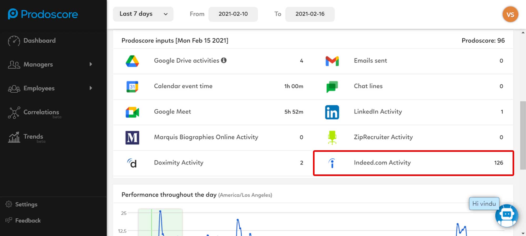Viewport: 526px width, 236px height.
Task: Click the Trends chart icon
Action: coord(14,137)
